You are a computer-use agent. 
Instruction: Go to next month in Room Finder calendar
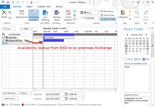coord(147,35)
